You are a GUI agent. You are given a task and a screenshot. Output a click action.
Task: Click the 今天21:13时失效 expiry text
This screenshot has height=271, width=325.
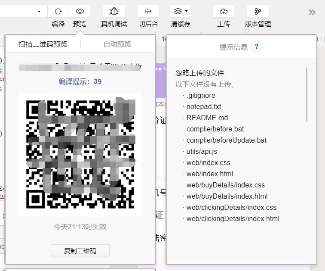coord(80,227)
